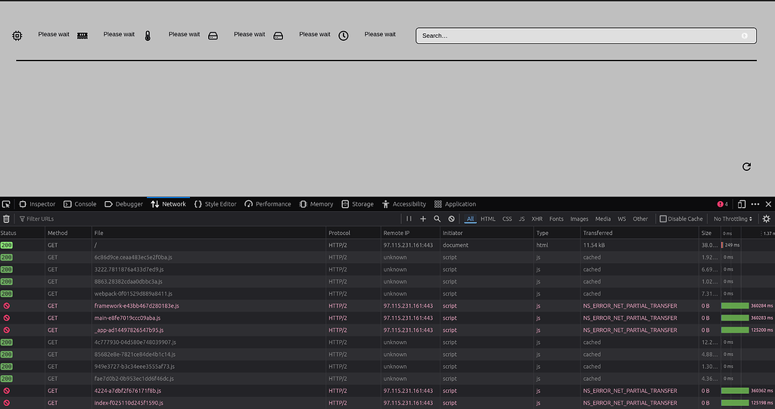Open the No Throttling dropdown
775x409 pixels.
(733, 218)
